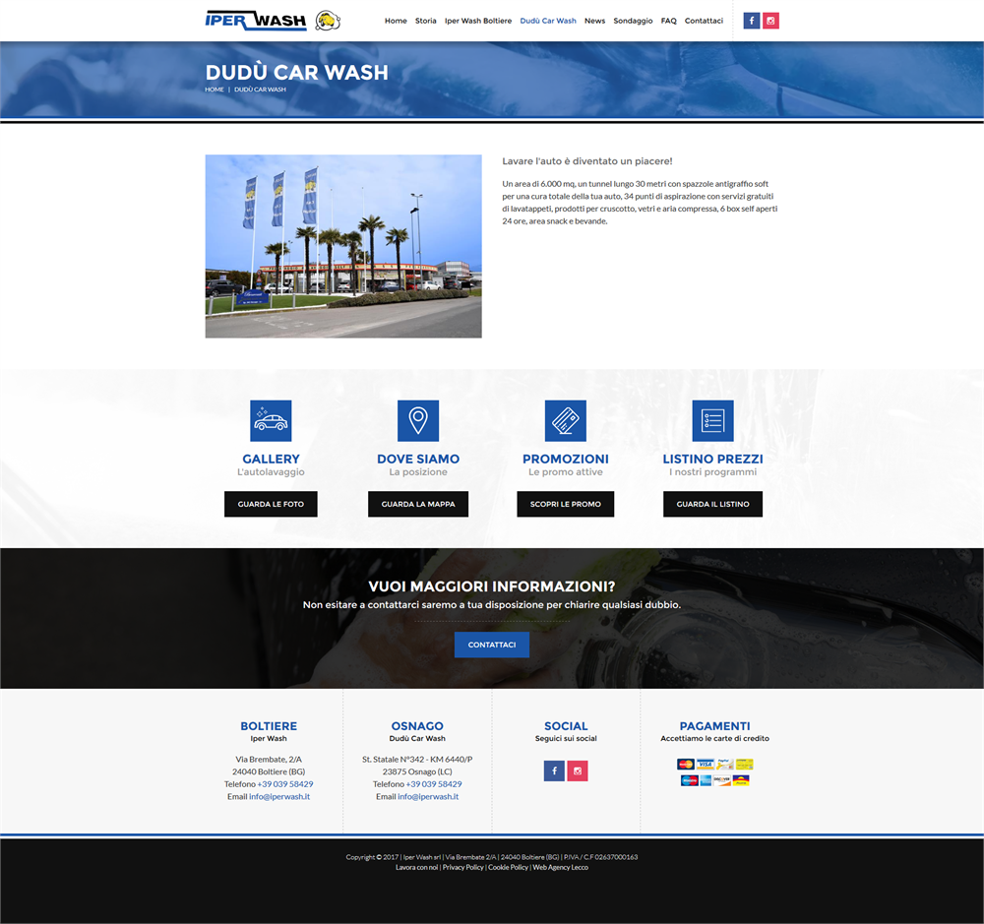Click the Gallery car icon
Viewport: 984px width, 924px height.
[271, 420]
